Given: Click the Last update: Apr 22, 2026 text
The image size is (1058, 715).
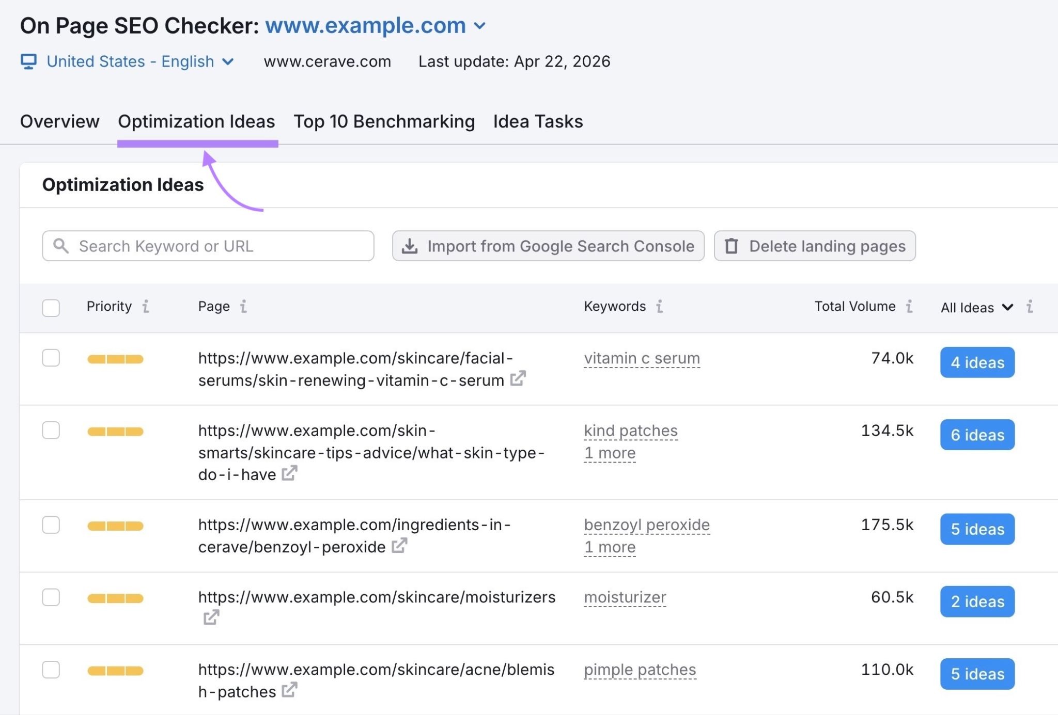Looking at the screenshot, I should click(514, 61).
